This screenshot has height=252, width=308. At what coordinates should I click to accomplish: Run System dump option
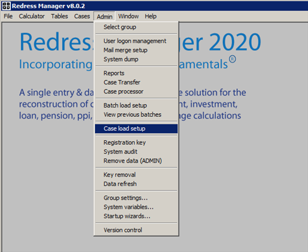click(136, 59)
